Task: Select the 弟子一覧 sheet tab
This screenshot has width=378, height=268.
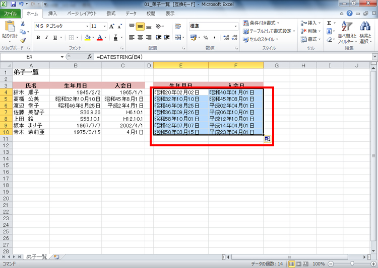Action: pos(36,257)
